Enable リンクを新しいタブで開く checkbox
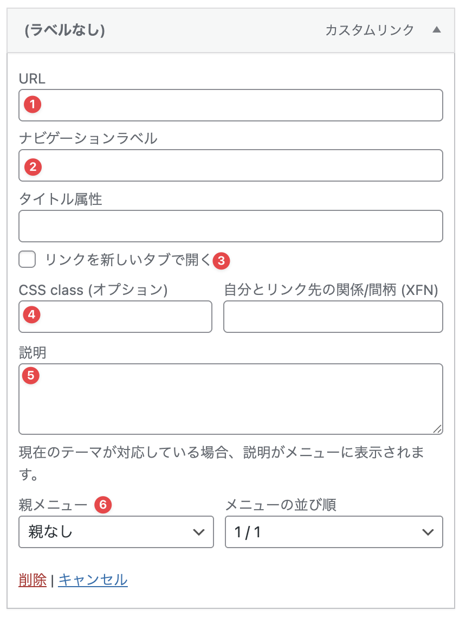 [x=27, y=260]
